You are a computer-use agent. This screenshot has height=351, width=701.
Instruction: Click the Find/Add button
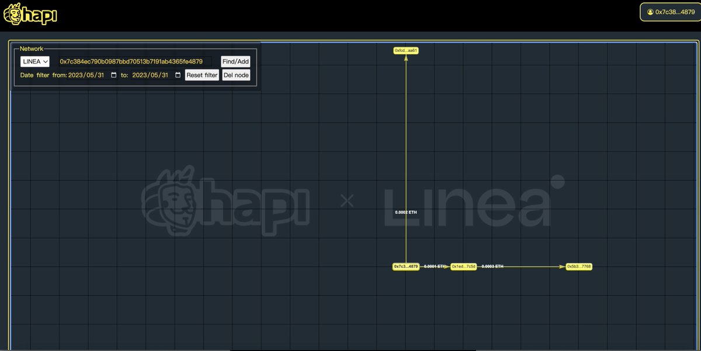tap(235, 61)
